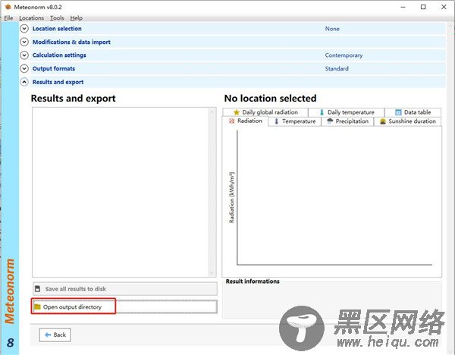
Task: Click the rain cloud icon on Precipitation tab
Action: [x=330, y=121]
